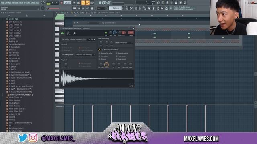Click the highlighted crossfade knob
The width and height of the screenshot is (257, 144).
[106, 64]
